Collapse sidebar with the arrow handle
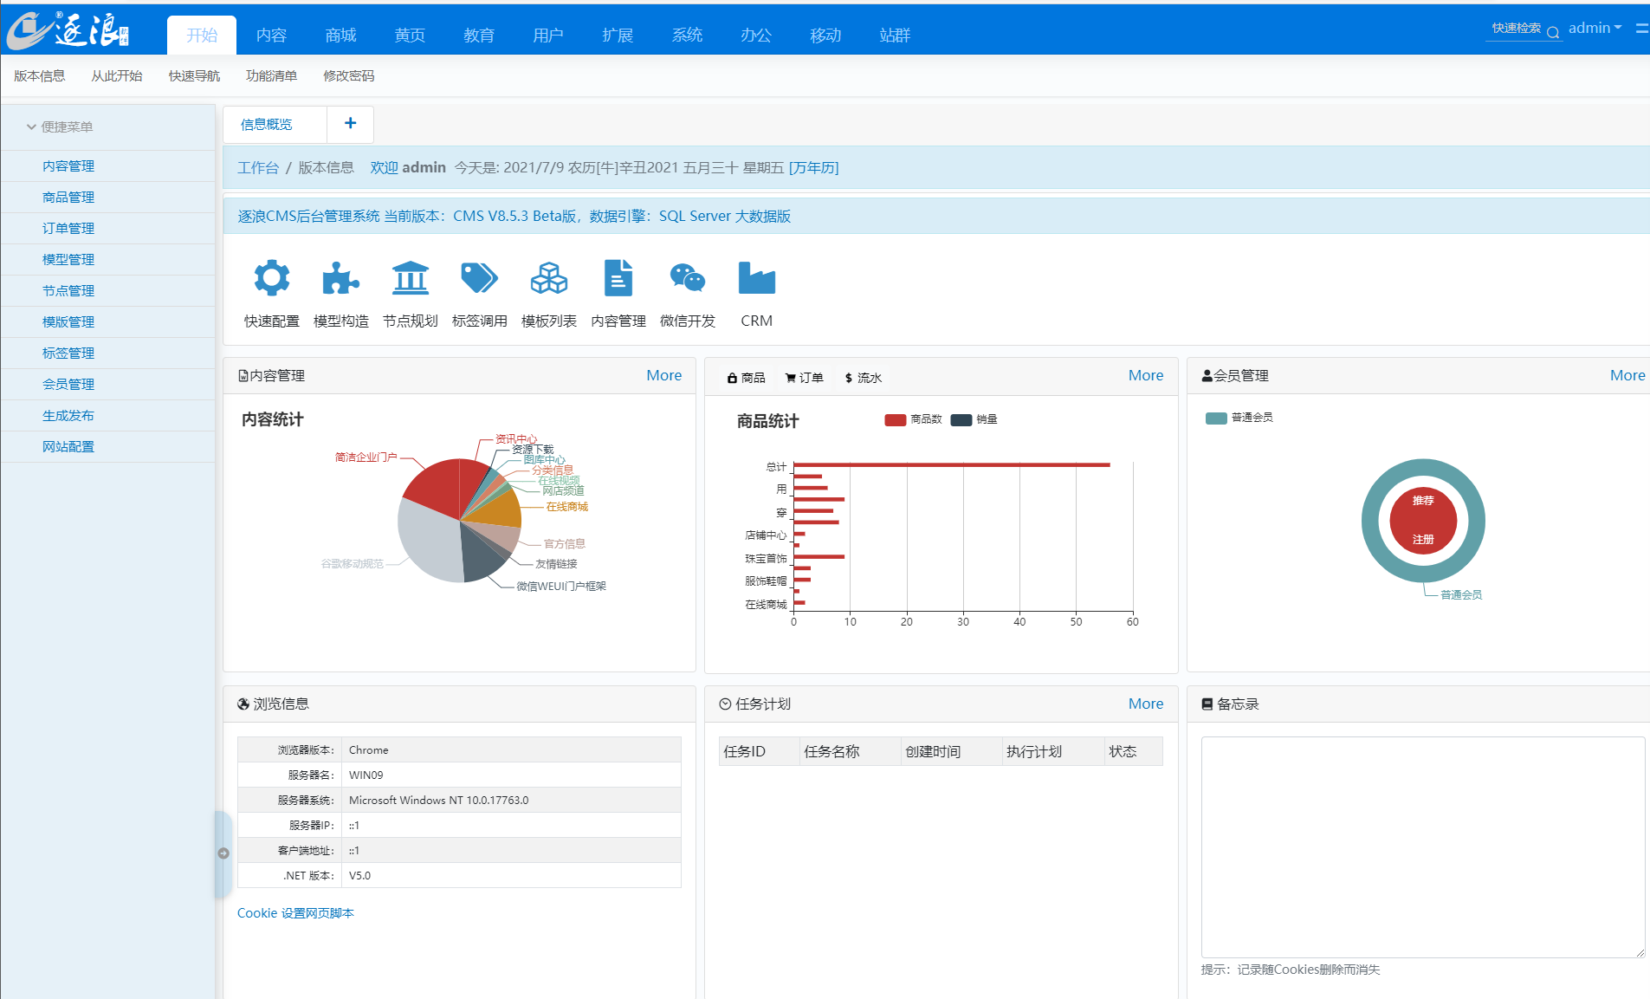This screenshot has height=999, width=1650. [x=223, y=853]
